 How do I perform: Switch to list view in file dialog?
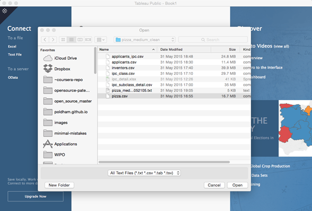(x=71, y=40)
